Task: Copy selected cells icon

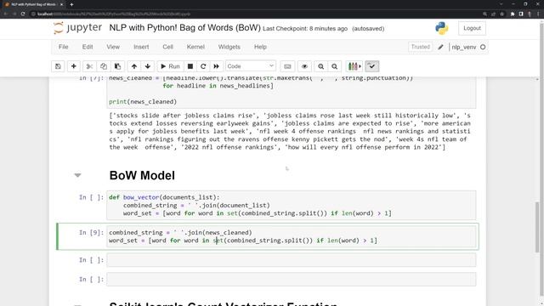Action: 104,66
